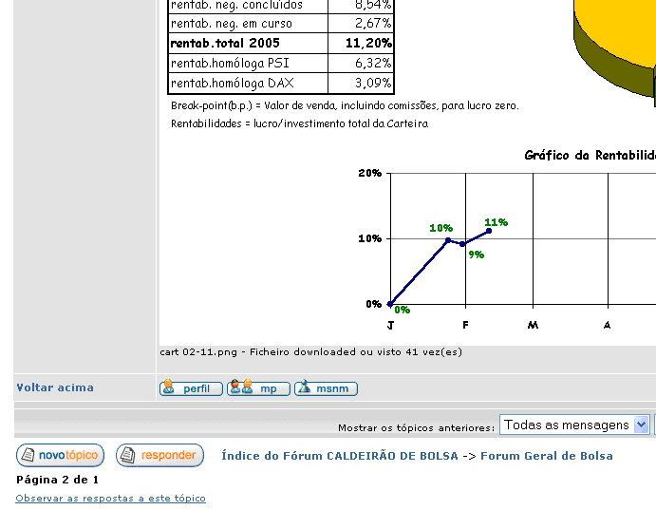Click the 9% chart label
This screenshot has height=510, width=656.
(477, 255)
